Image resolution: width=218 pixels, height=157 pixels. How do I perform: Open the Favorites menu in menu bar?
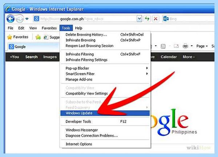pyautogui.click(x=49, y=28)
